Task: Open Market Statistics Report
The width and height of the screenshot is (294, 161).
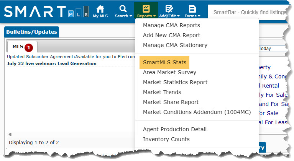Action: pos(175,82)
